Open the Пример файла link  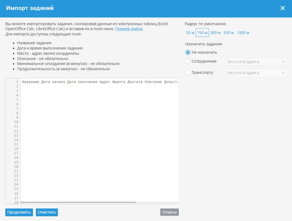[x=129, y=29]
